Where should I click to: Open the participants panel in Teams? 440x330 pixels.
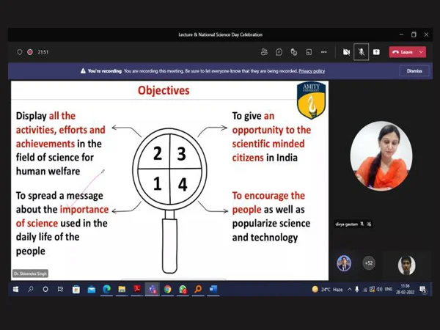[x=264, y=52]
